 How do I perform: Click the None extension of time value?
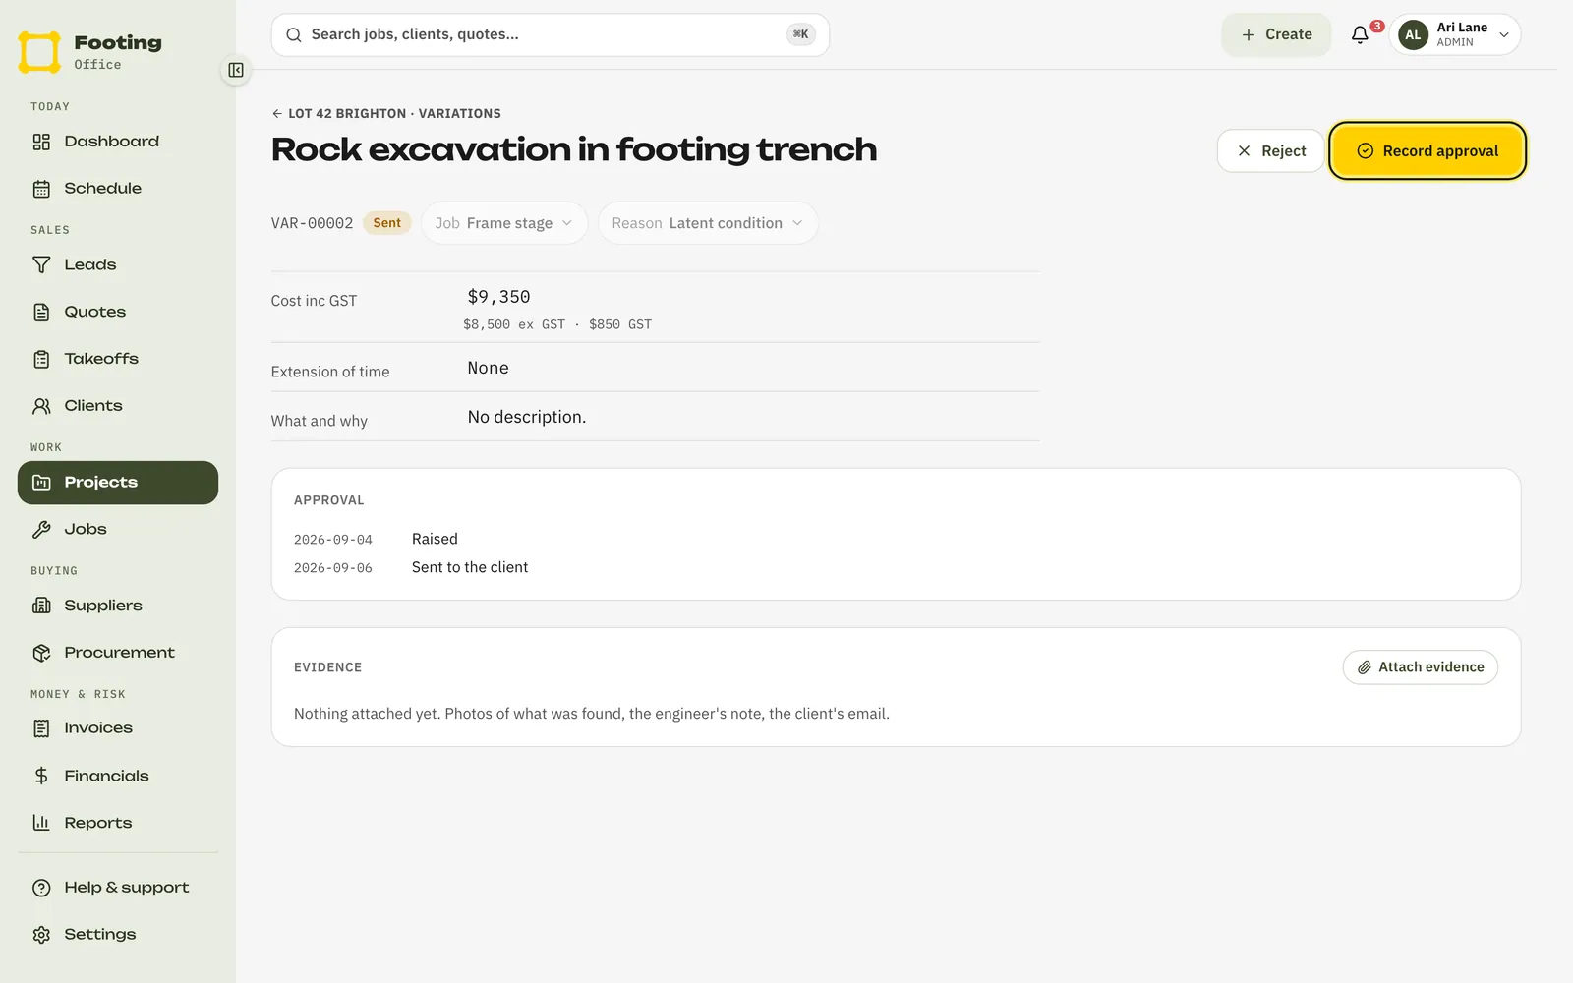pos(489,368)
